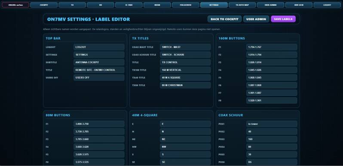Screen dimensions: 343x166
Task: Open TX AUTO MAP in top navigation
Action: coord(242,5)
